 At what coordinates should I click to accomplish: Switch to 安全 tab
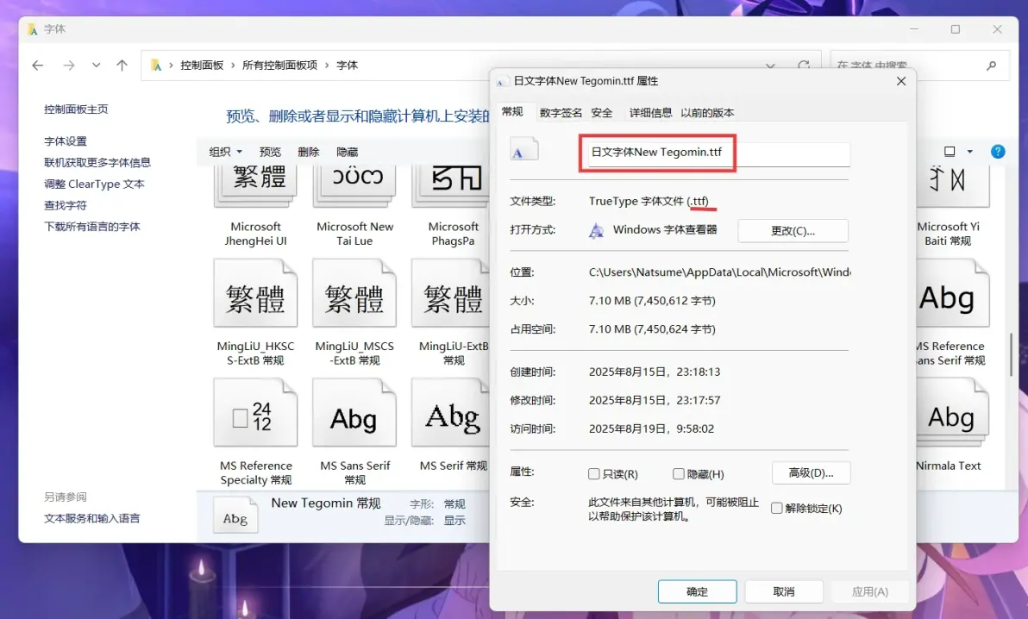[602, 113]
